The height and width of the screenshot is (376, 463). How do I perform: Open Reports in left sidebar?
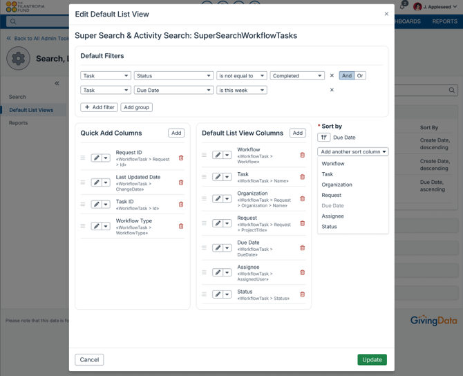point(18,123)
